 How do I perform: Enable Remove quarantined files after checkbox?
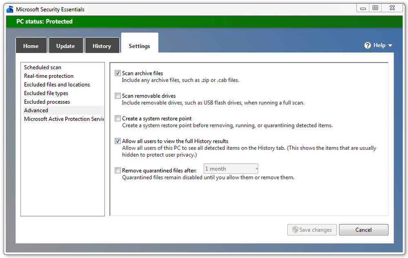pyautogui.click(x=118, y=170)
